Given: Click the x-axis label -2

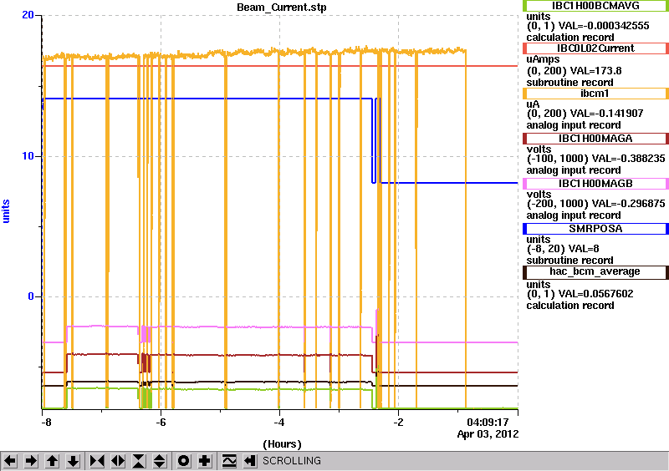Looking at the screenshot, I should point(398,423).
